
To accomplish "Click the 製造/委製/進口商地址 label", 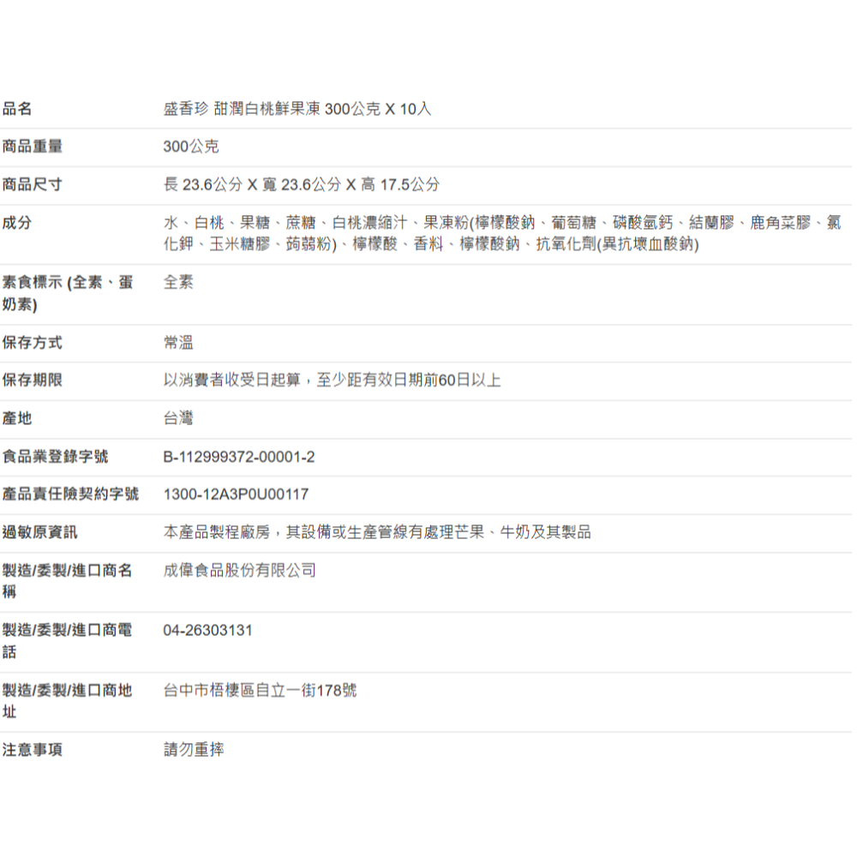I will tap(67, 701).
